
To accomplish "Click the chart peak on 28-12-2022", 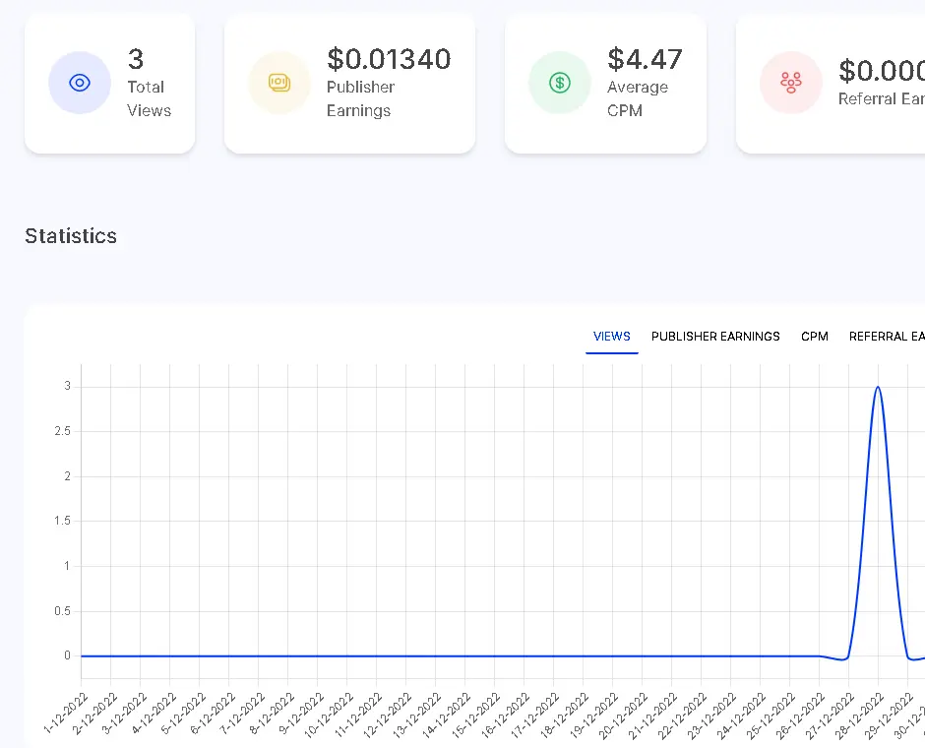I will tap(878, 387).
